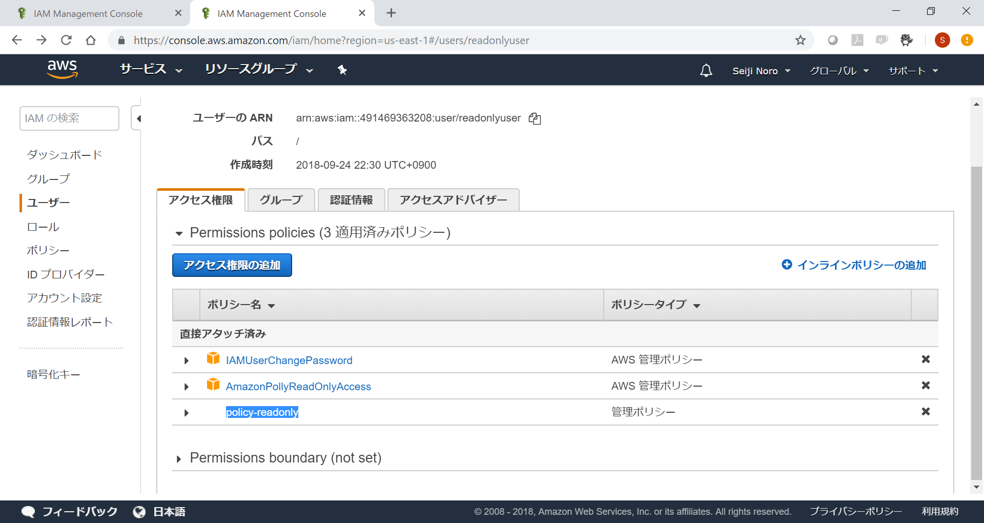Screen dimensions: 984x523
Task: Click the policy icon beside AmazonPollyReadOnlyAccess
Action: click(213, 386)
